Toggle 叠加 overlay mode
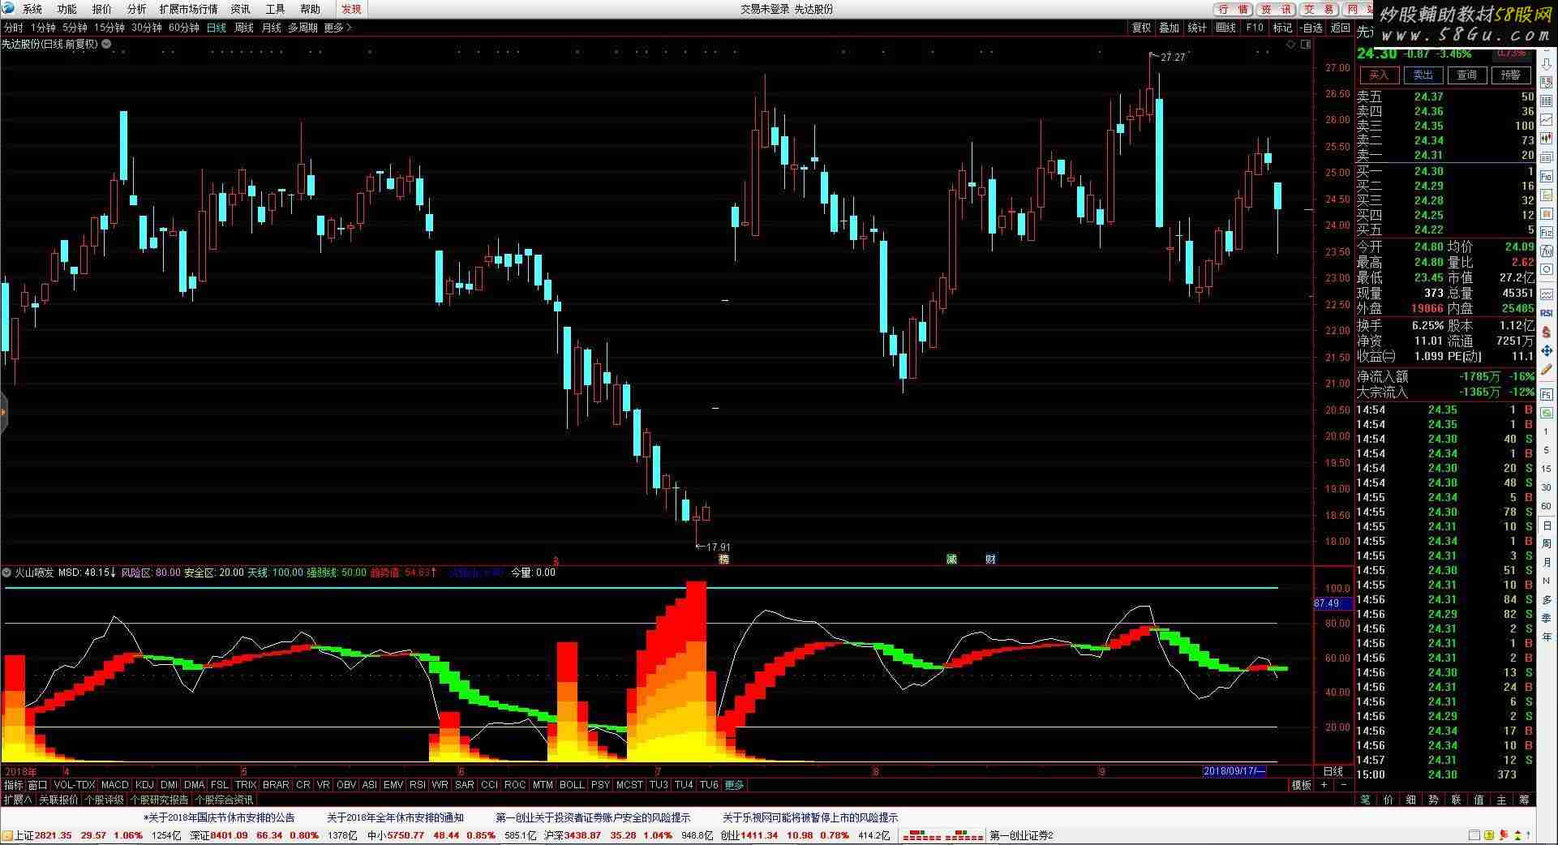 tap(1169, 28)
